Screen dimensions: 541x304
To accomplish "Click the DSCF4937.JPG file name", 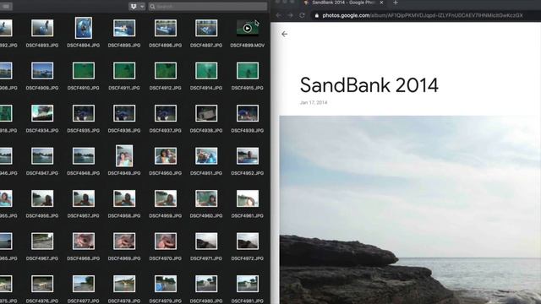I will pos(166,131).
